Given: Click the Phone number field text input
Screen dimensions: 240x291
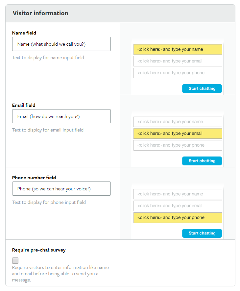Looking at the screenshot, I should [x=61, y=189].
